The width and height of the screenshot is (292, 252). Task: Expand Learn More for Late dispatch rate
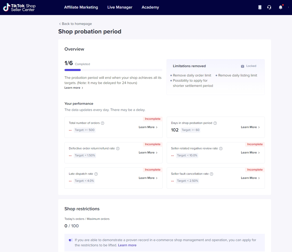coord(148,178)
